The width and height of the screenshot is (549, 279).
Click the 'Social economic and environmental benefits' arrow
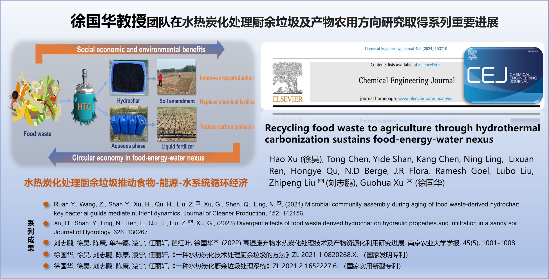130,50
